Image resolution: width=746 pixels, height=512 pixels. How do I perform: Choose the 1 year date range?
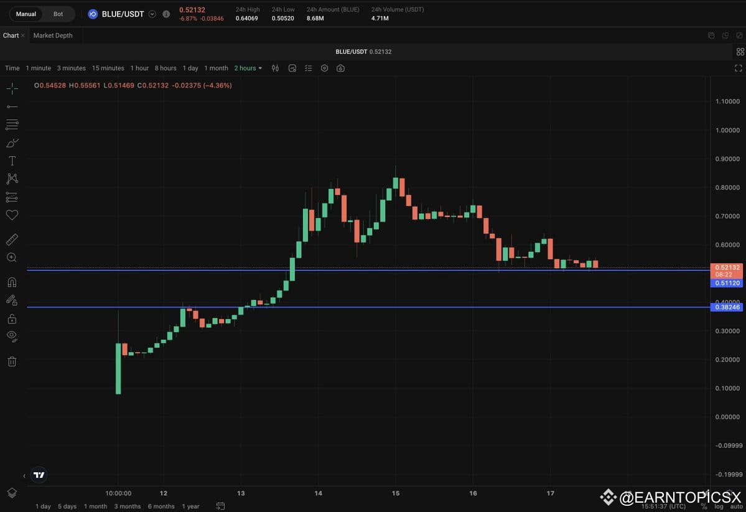pos(190,506)
